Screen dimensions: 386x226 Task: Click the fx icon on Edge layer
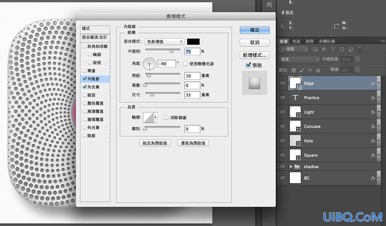(373, 83)
